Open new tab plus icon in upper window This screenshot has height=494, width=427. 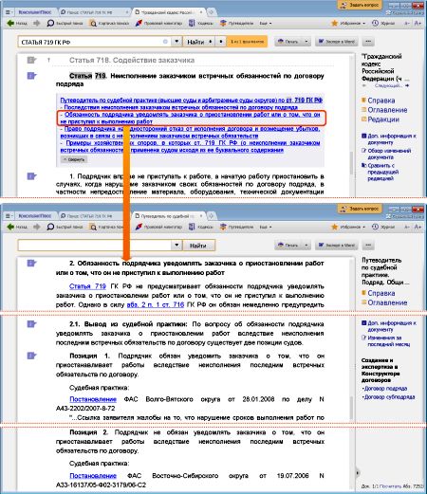(x=212, y=12)
